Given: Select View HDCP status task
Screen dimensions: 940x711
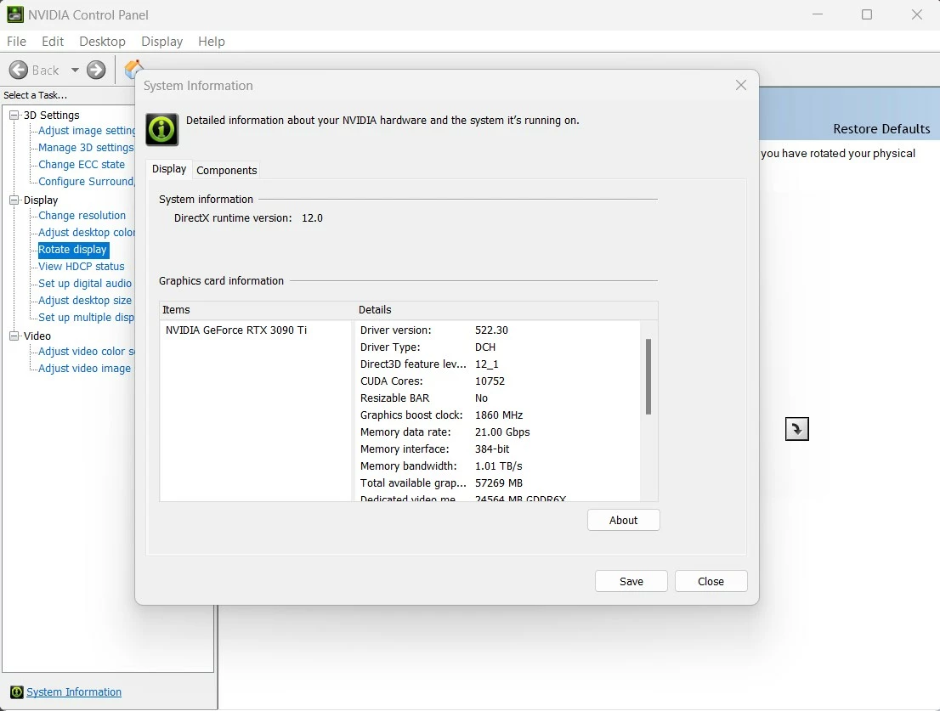Looking at the screenshot, I should [82, 267].
